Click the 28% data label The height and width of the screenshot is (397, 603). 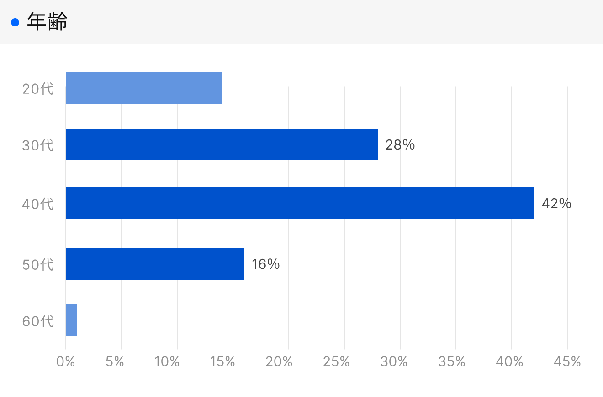pos(400,145)
